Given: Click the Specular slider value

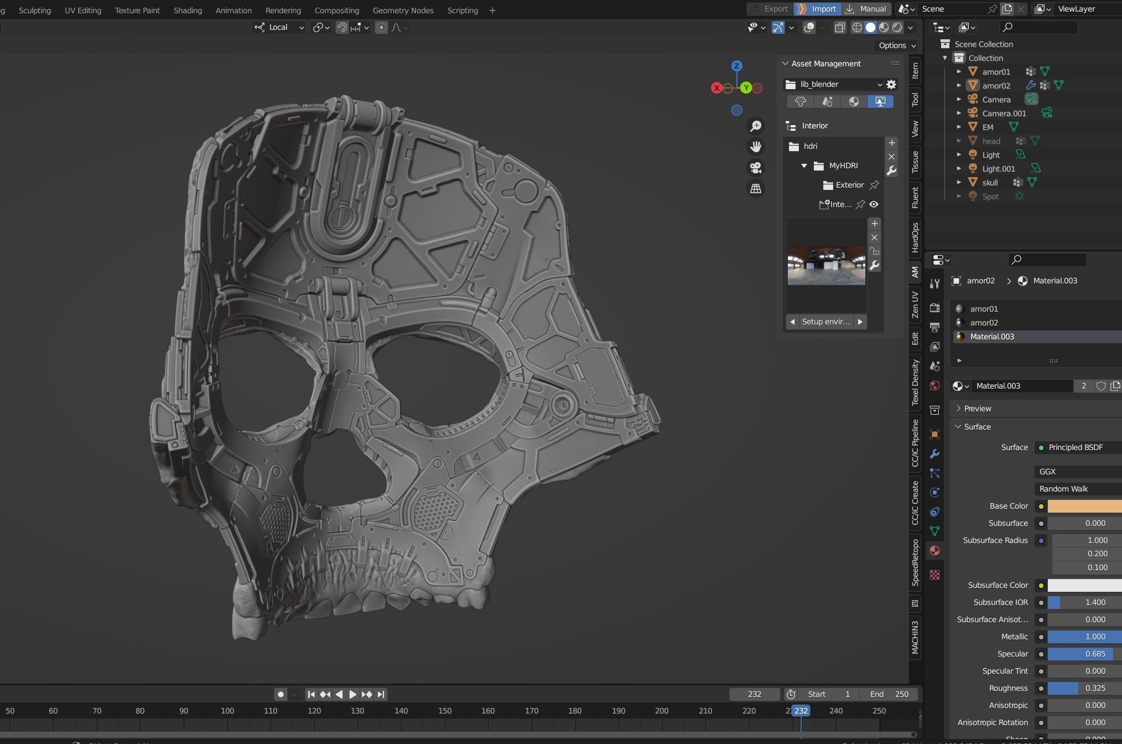Looking at the screenshot, I should pos(1084,654).
